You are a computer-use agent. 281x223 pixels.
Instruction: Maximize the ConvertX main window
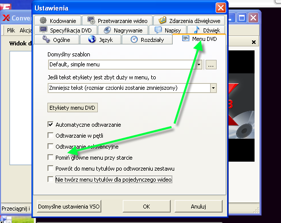(242, 18)
